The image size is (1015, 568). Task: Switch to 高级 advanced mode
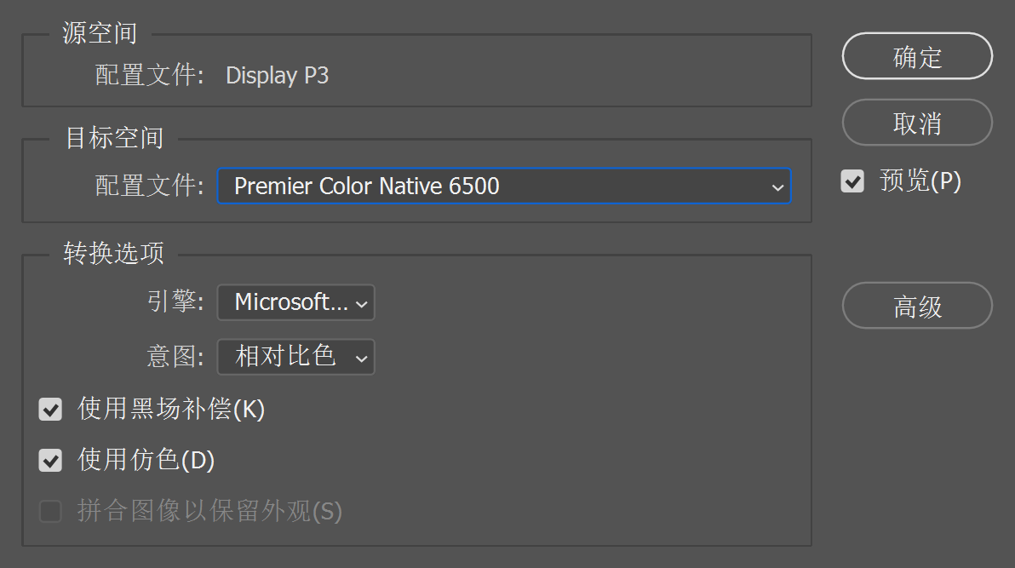coord(917,305)
